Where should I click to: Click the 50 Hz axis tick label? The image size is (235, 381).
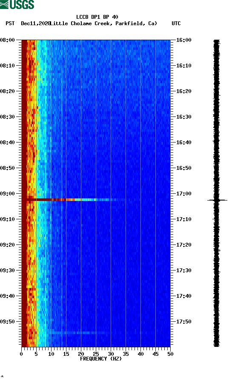tap(170, 354)
